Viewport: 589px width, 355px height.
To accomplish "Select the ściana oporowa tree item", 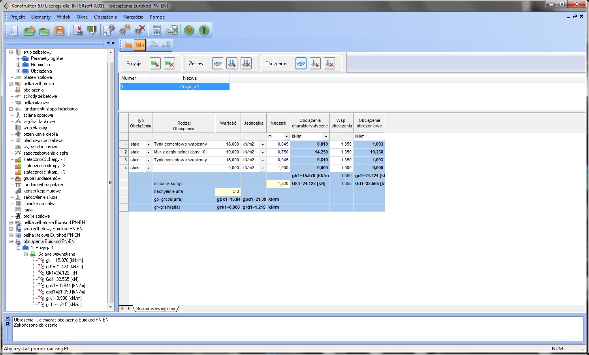I will (38, 115).
